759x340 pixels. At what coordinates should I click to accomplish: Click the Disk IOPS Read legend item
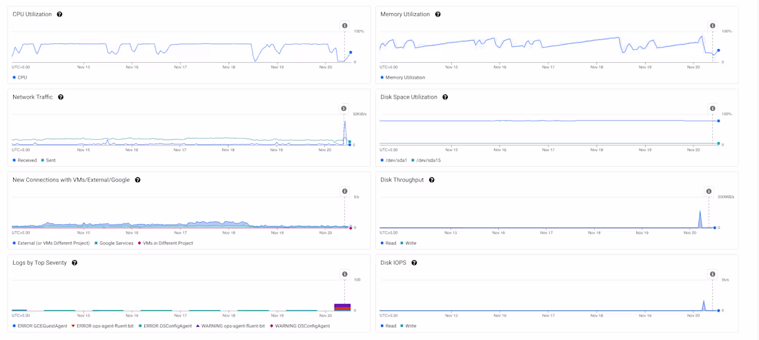(391, 326)
